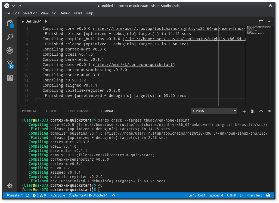This screenshot has height=203, width=279.
Task: Open the Extensions view in activity bar
Action: coord(10,78)
